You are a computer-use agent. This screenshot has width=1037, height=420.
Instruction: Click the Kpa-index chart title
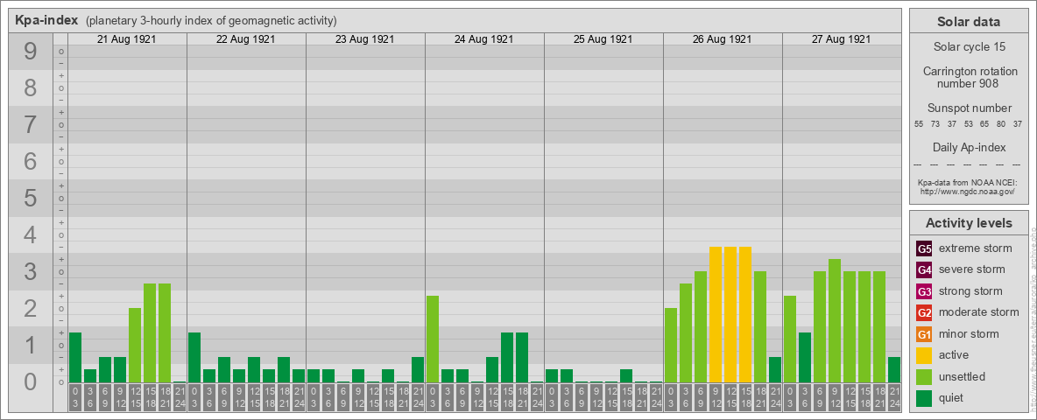[x=46, y=20]
